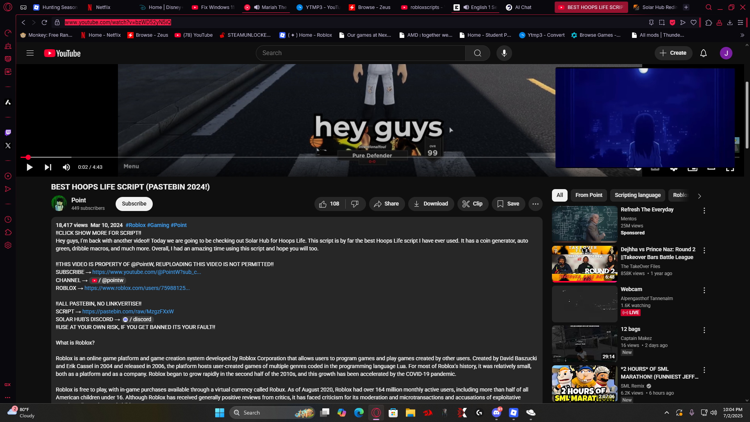Screen dimensions: 750x422
Task: Toggle Opera ad blocker shield icon
Action: tap(672, 22)
